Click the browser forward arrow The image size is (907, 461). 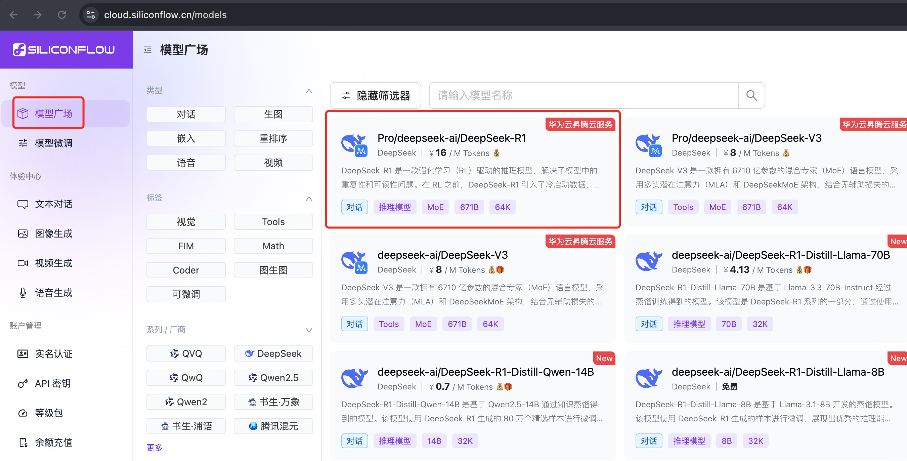pyautogui.click(x=38, y=15)
